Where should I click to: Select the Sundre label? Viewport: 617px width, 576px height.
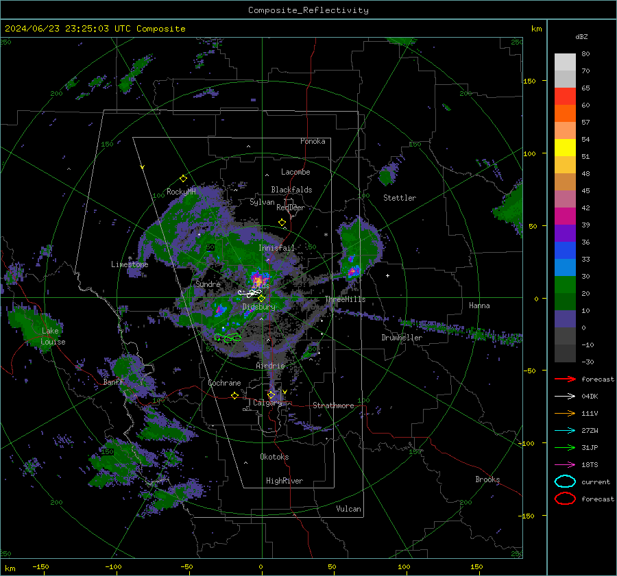[x=208, y=284]
